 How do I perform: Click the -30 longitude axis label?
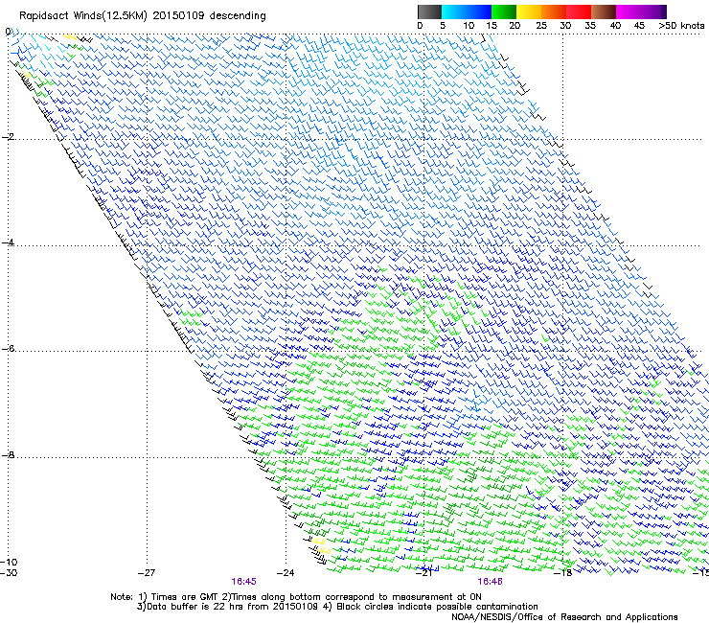tap(9, 573)
